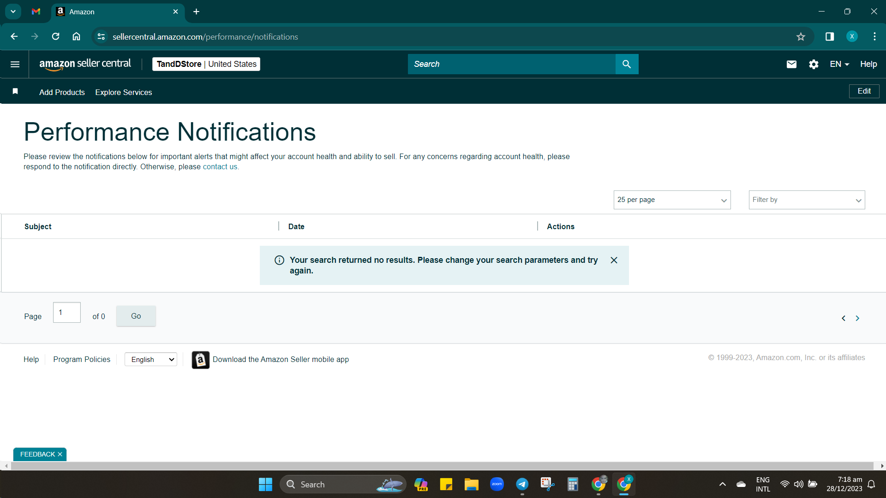Screen dimensions: 886x498
Task: Open a new browser tab
Action: [196, 12]
